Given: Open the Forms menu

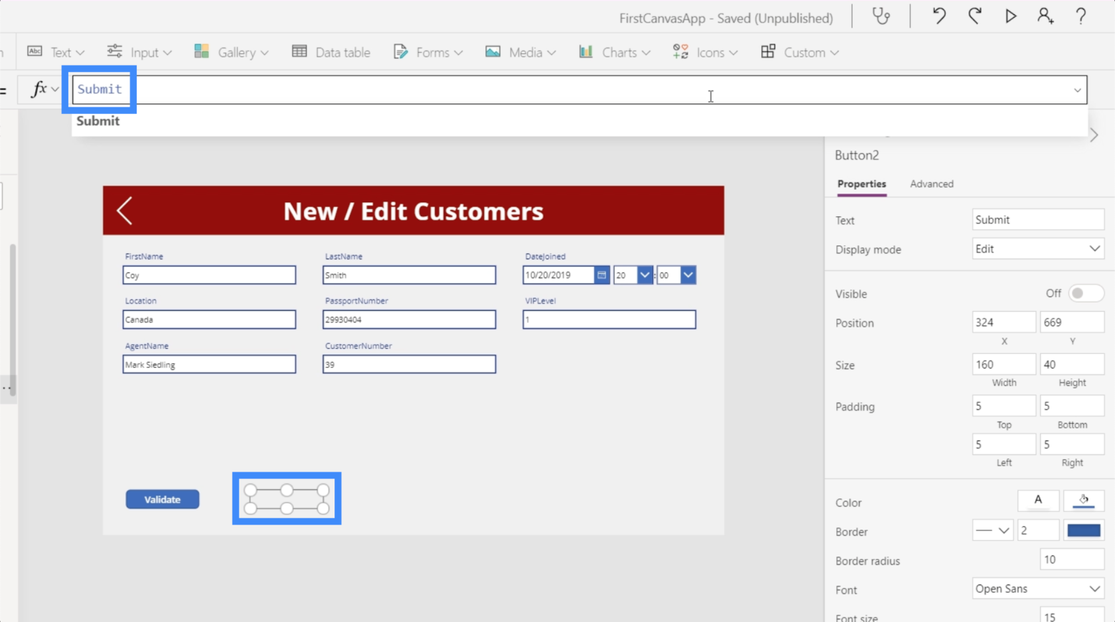Looking at the screenshot, I should [428, 52].
